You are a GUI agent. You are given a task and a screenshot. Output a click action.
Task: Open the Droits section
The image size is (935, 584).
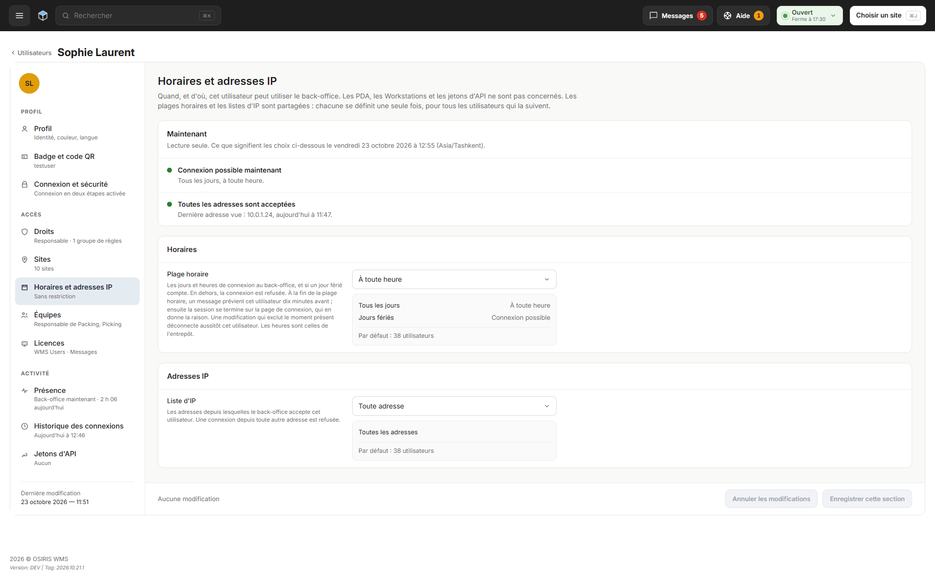coord(77,236)
